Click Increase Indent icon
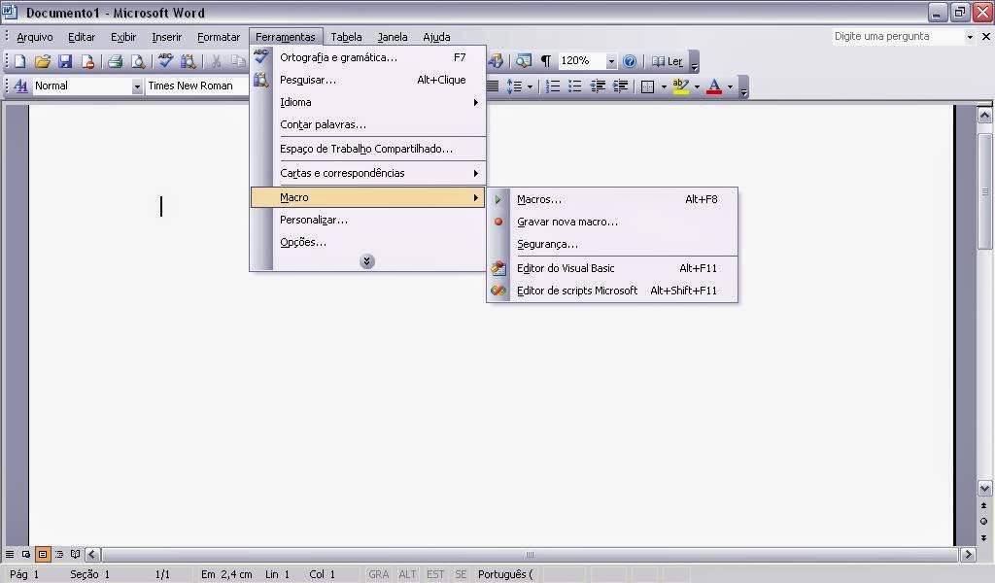The height and width of the screenshot is (583, 995). [x=620, y=86]
